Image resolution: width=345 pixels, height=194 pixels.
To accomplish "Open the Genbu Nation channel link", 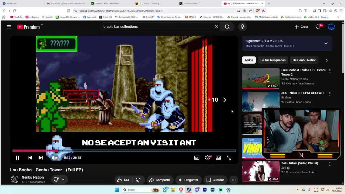I will pos(33,177).
